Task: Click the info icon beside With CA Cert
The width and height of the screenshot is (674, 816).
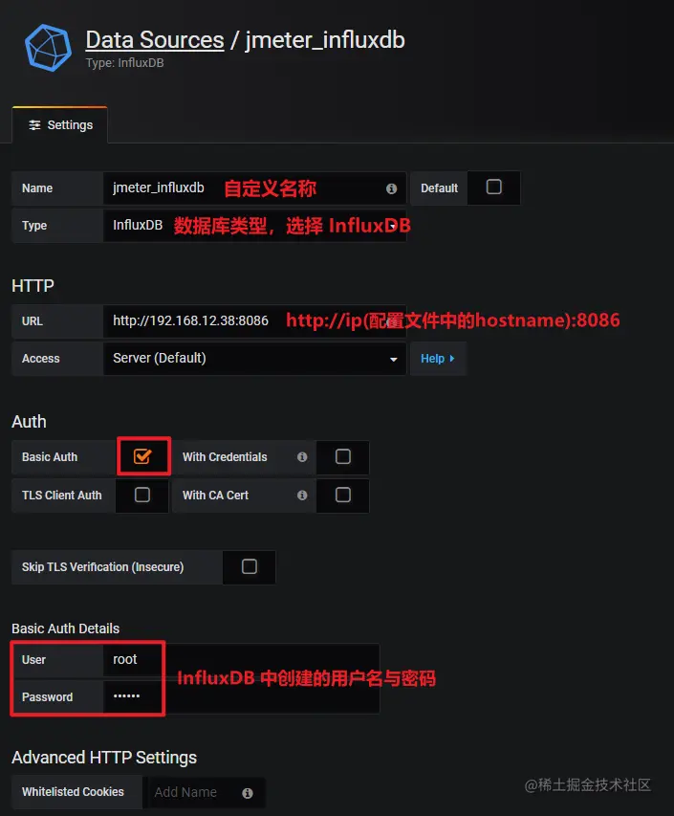Action: coord(302,496)
